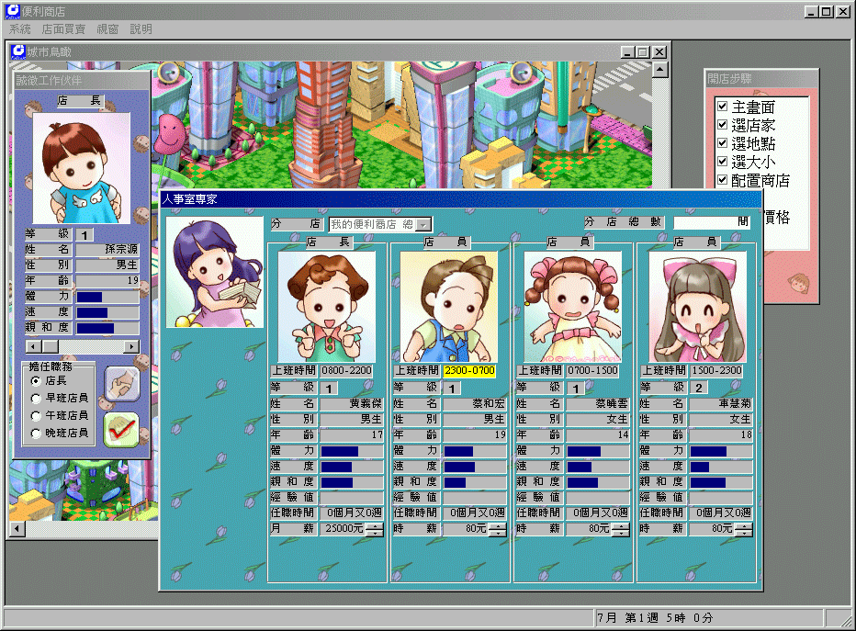Uncheck the 選地點 step checkbox
The image size is (856, 631).
point(722,143)
